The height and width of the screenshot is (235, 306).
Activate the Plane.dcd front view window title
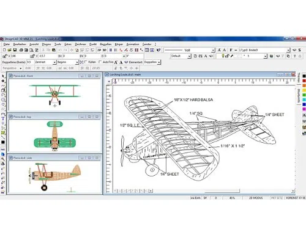click(23, 76)
